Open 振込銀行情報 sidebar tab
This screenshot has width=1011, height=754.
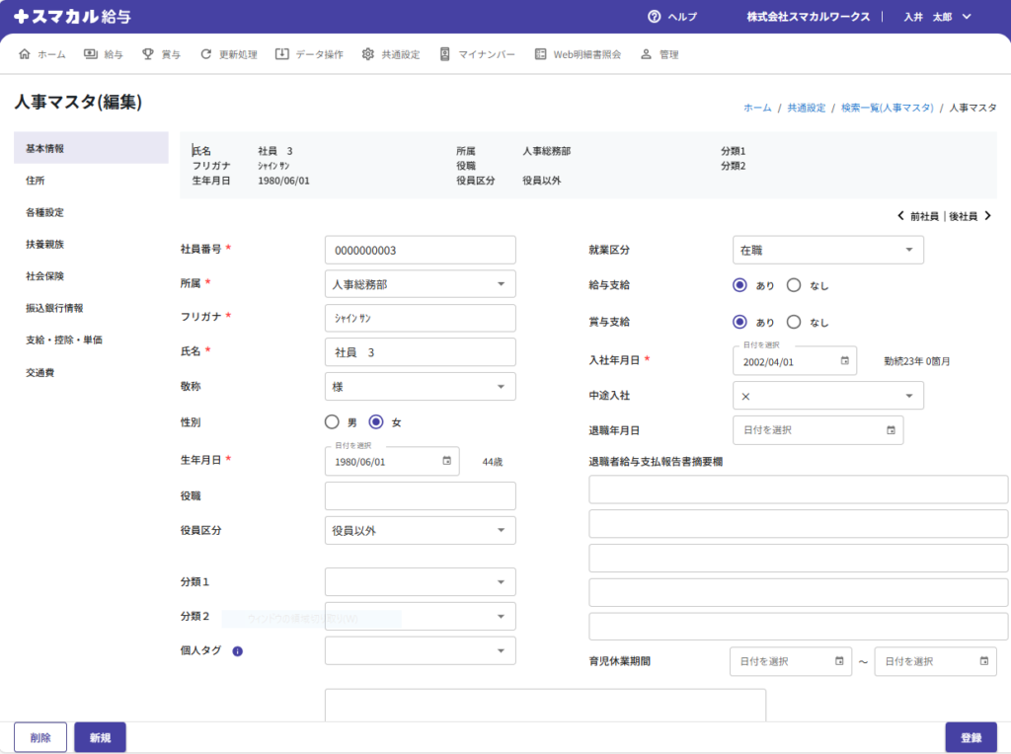[x=54, y=308]
